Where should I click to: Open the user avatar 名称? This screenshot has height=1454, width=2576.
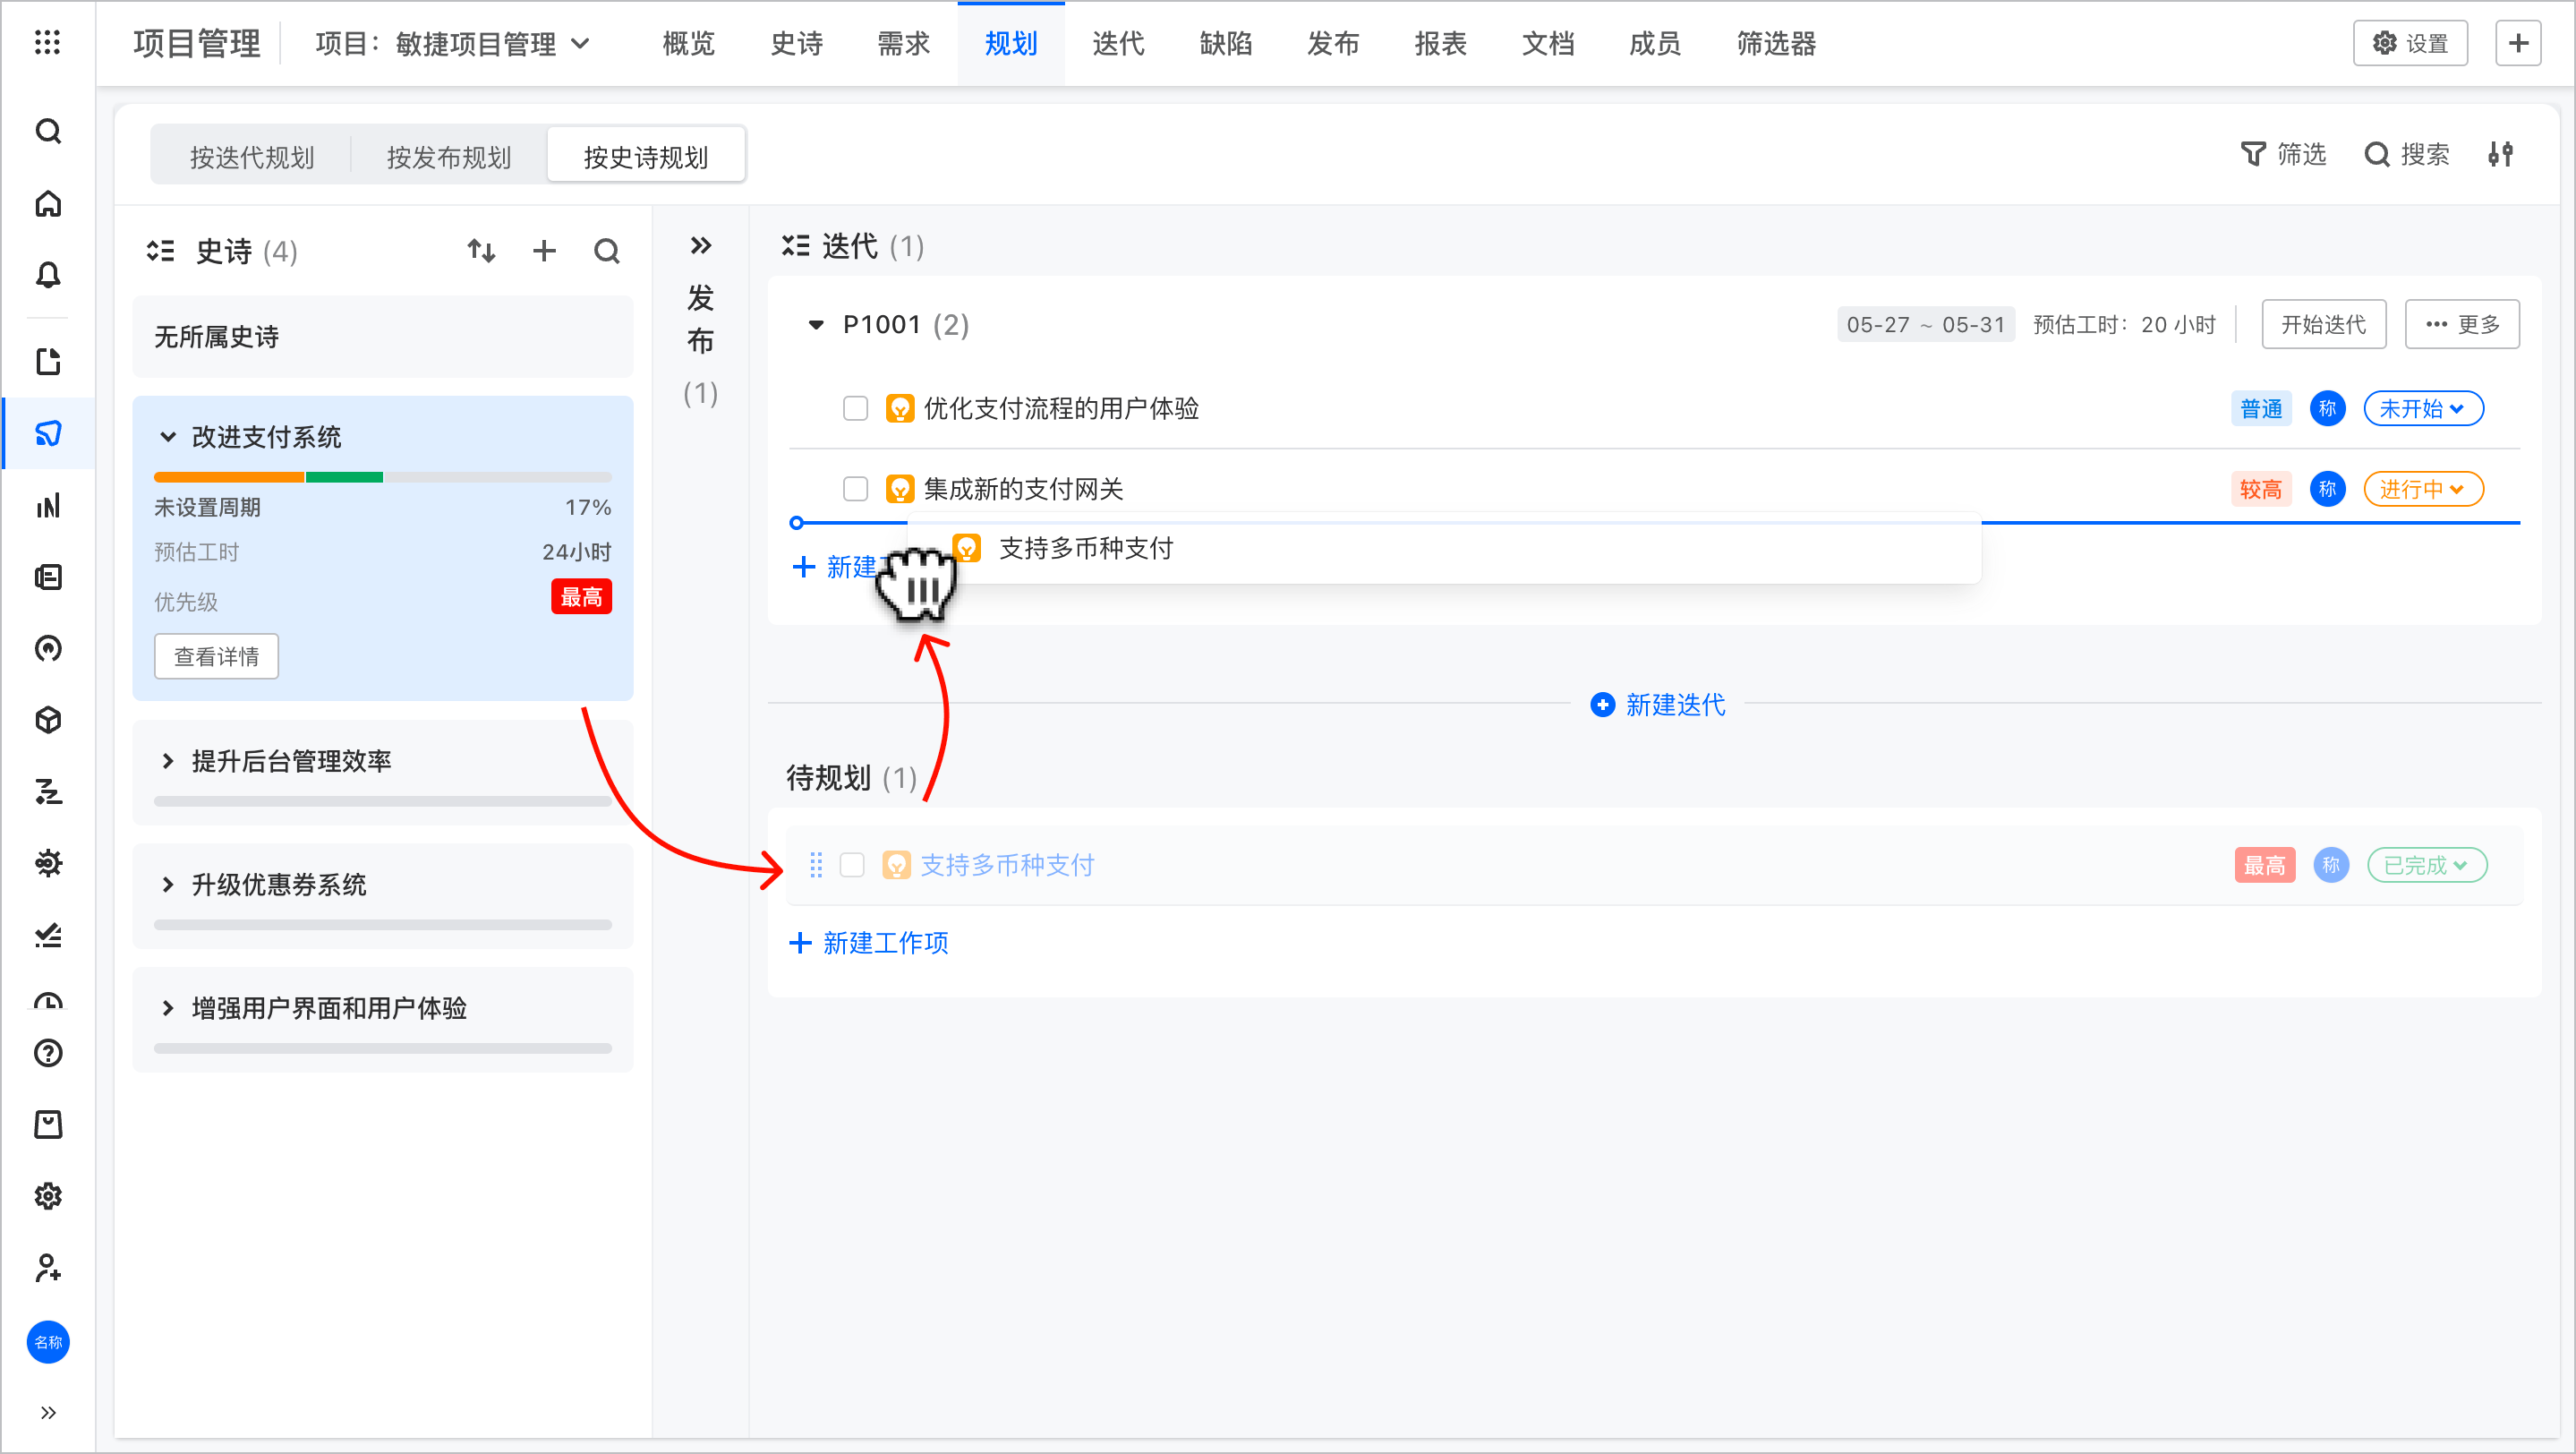click(48, 1341)
